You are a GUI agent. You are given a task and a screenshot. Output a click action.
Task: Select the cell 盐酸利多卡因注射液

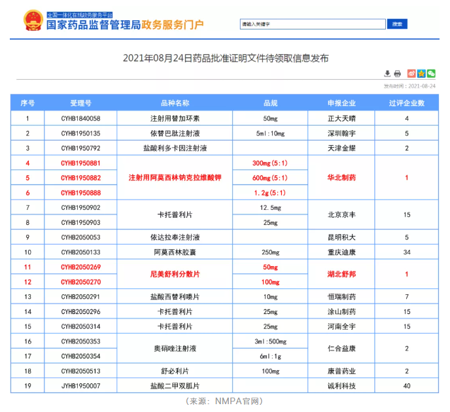pos(175,148)
